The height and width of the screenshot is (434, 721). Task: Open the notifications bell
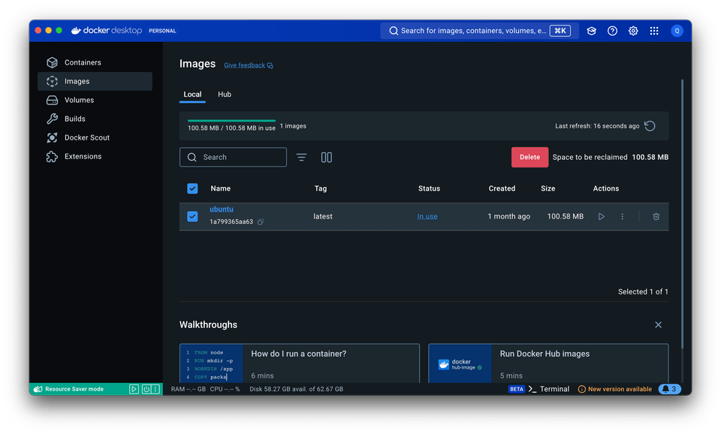(670, 389)
